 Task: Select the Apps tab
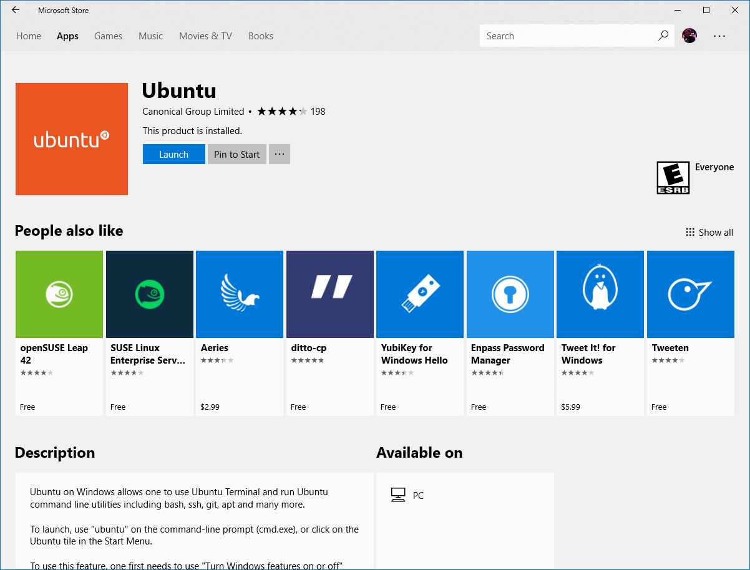[67, 36]
